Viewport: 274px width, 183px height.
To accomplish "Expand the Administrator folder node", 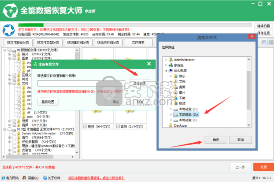I will (x=166, y=60).
